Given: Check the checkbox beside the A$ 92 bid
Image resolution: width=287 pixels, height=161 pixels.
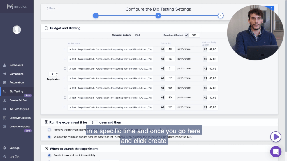Looking at the screenshot, I should [x=65, y=107].
